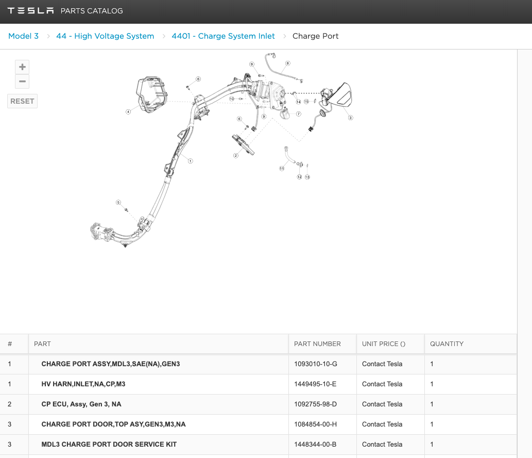Viewport: 532px width, 458px height.
Task: Zoom out of the diagram with minus button
Action: 22,81
